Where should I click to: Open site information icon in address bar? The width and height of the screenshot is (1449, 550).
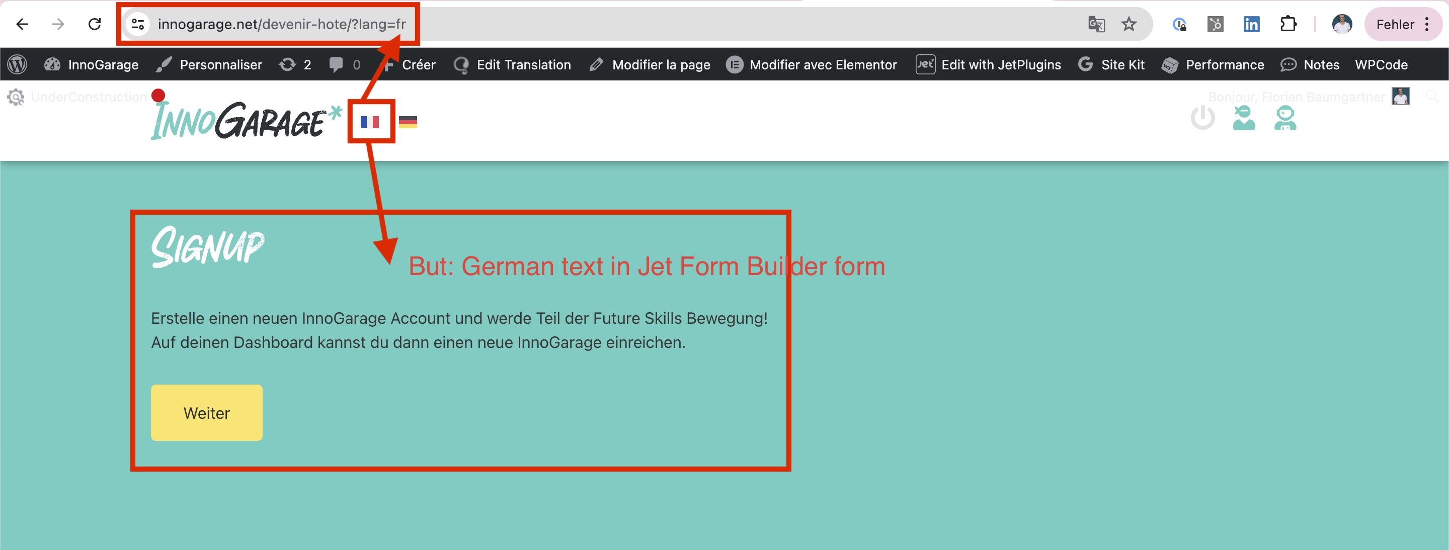[x=138, y=24]
